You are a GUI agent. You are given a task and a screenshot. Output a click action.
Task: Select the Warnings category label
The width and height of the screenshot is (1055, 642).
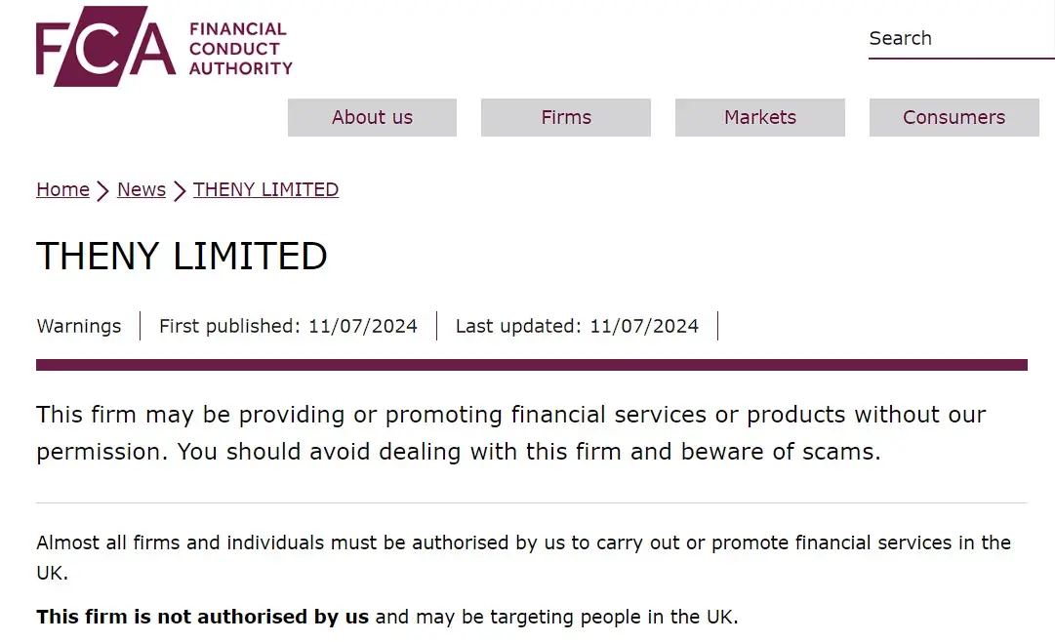[79, 326]
